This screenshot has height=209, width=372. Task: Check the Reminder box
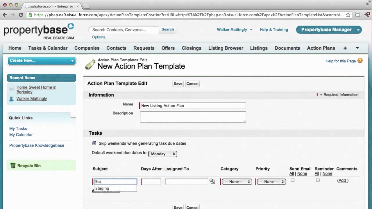[318, 180]
